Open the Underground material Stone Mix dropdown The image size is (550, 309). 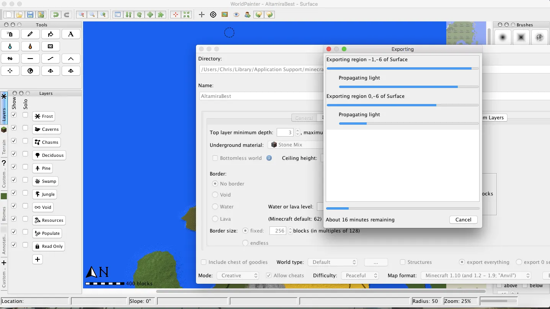(296, 145)
